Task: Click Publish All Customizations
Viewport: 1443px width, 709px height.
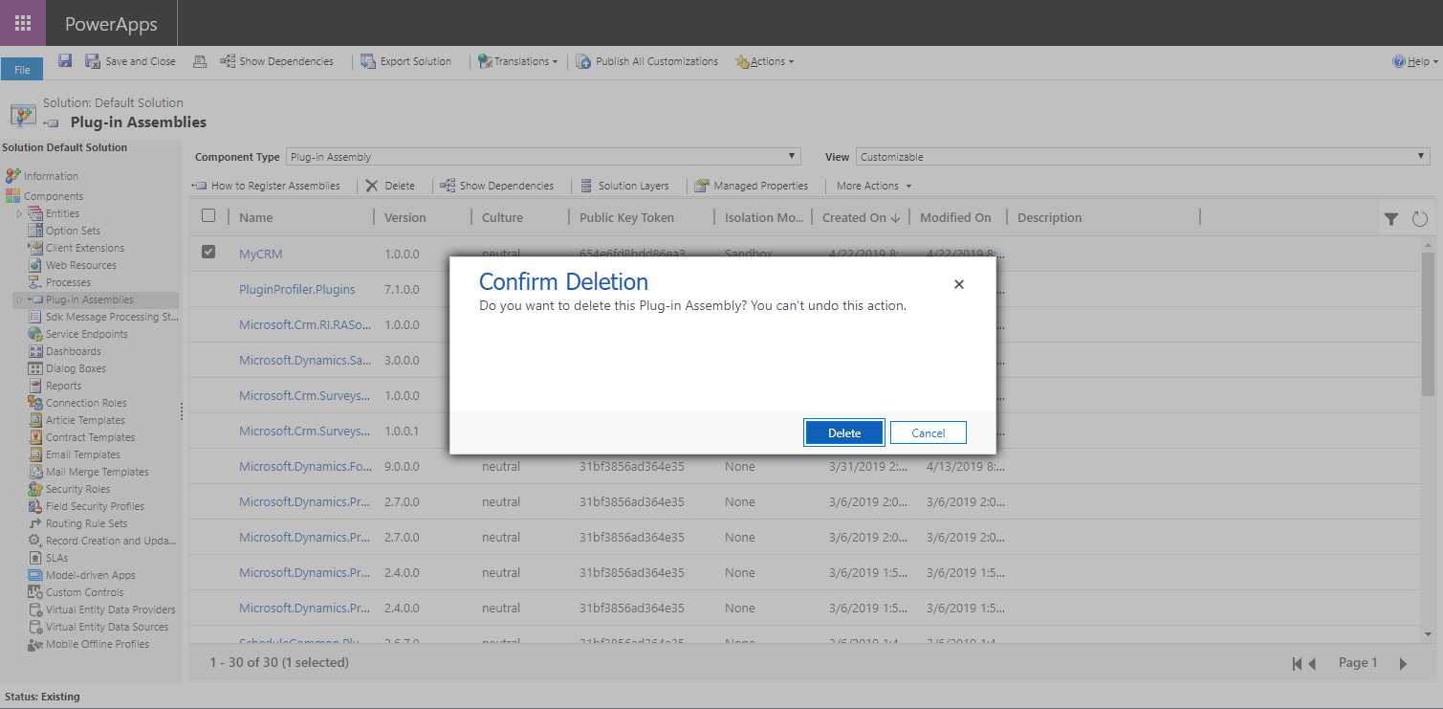Action: point(646,61)
